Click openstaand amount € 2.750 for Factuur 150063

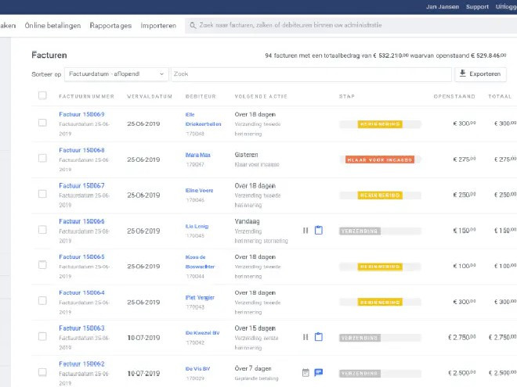click(x=462, y=337)
